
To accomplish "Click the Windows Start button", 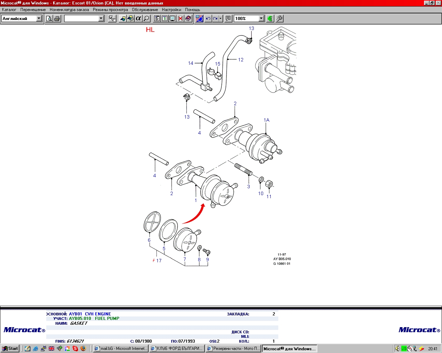I will point(10,349).
